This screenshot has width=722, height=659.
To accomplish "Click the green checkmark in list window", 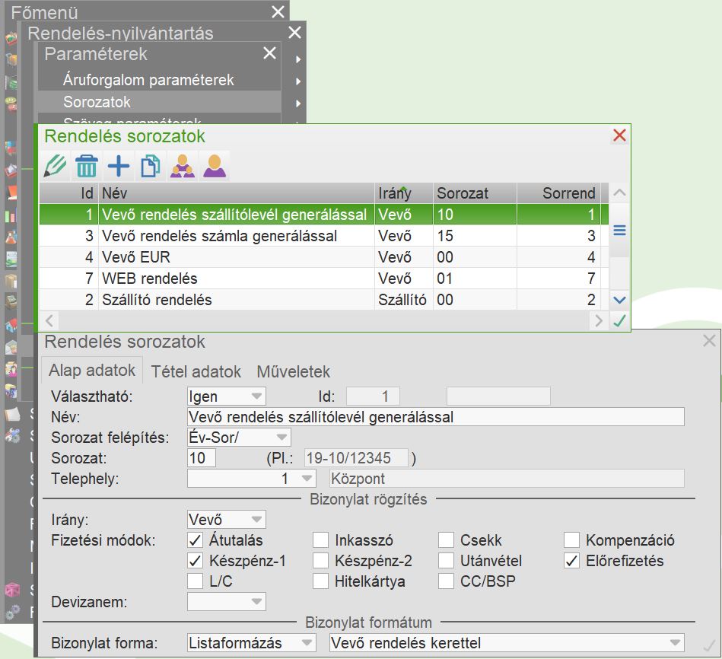I will 620,320.
